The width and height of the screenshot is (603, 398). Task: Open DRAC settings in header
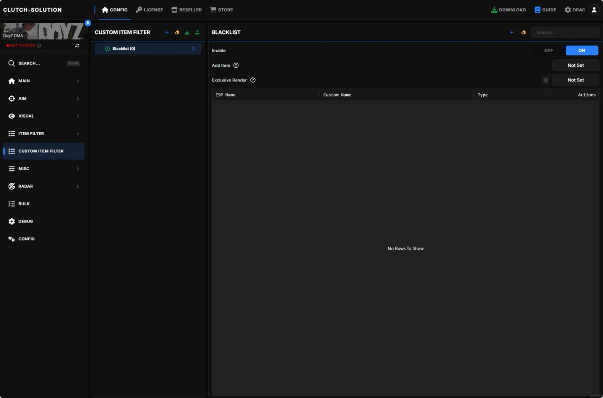(575, 10)
